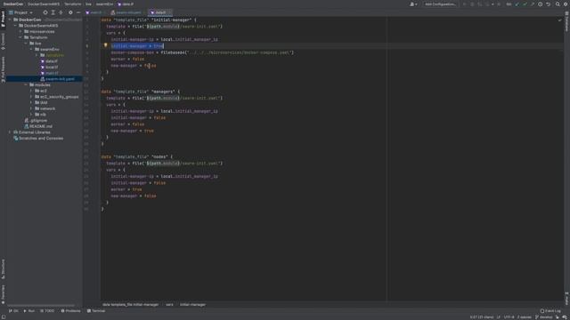Select Scratches and Consoles node
The width and height of the screenshot is (570, 320).
click(x=38, y=139)
